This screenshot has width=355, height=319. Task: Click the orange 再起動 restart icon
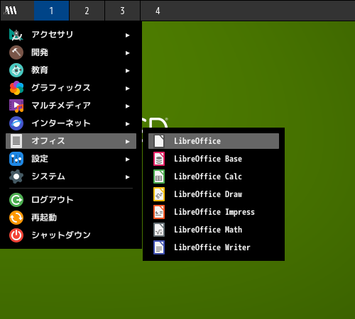[x=16, y=218]
